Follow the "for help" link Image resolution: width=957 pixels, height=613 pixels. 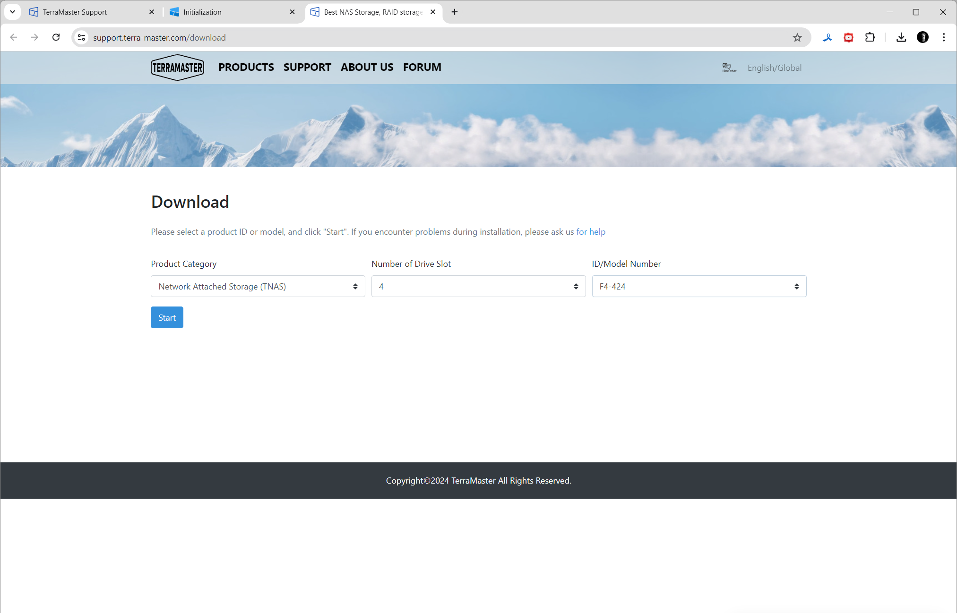tap(590, 232)
